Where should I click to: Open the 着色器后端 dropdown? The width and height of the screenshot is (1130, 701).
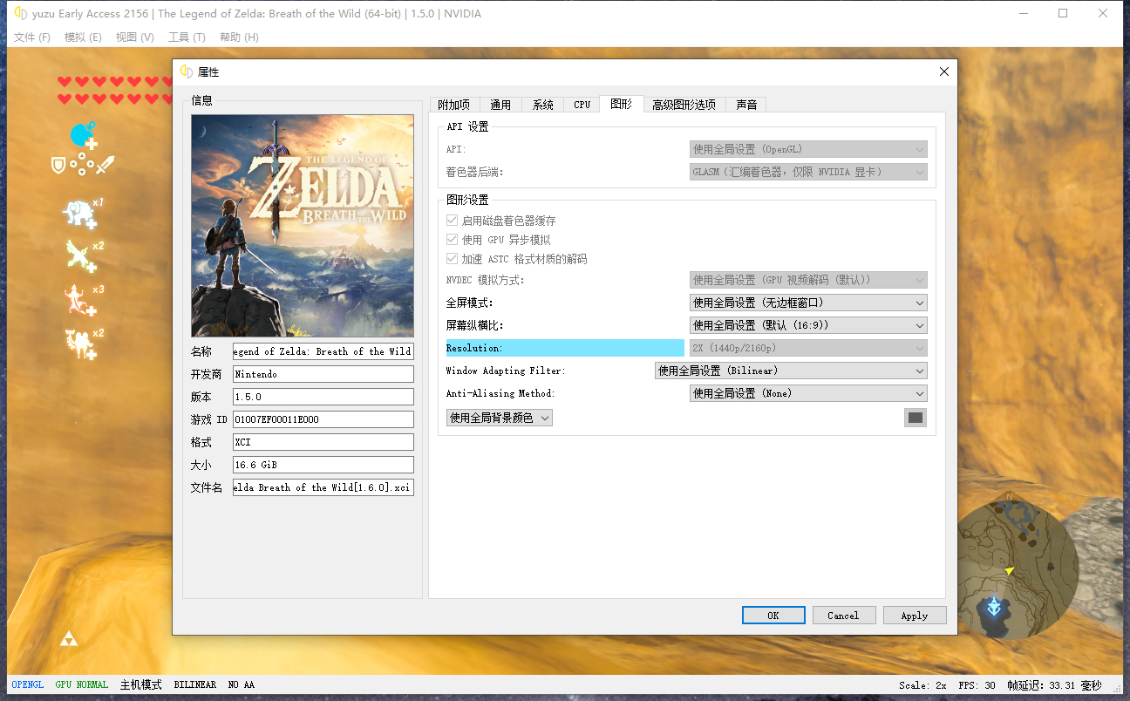click(x=808, y=172)
